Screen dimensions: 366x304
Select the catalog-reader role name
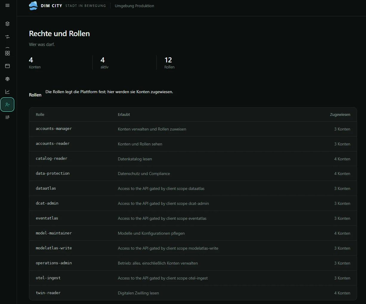52,159
